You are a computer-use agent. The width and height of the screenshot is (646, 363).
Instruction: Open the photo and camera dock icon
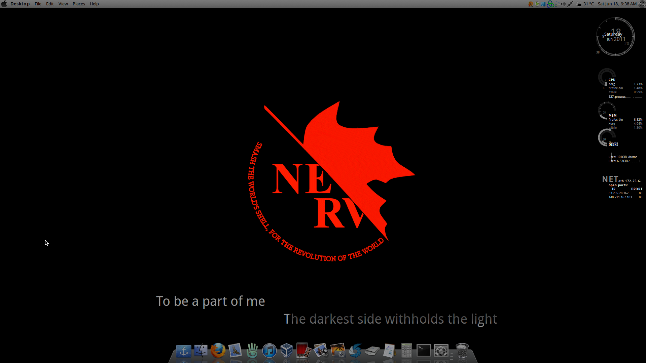click(338, 351)
